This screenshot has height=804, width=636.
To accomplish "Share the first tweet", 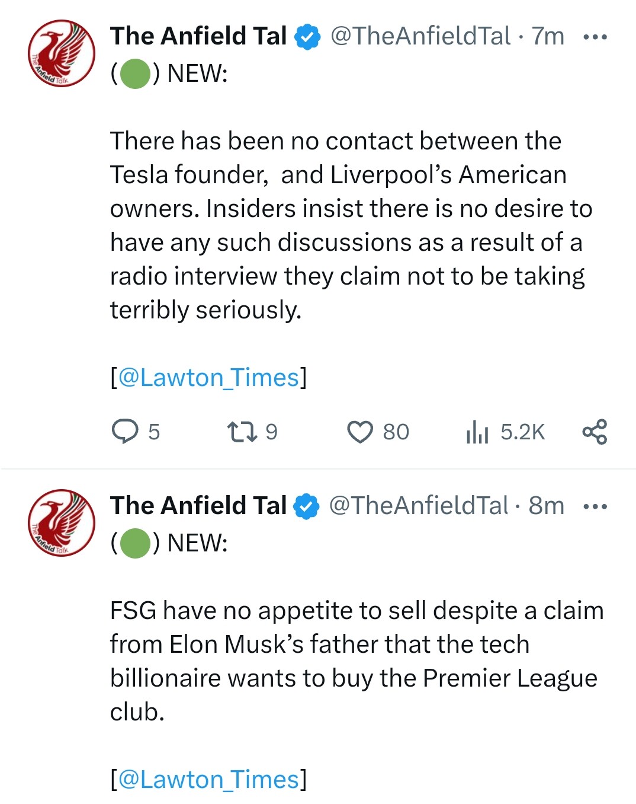I will coord(595,431).
